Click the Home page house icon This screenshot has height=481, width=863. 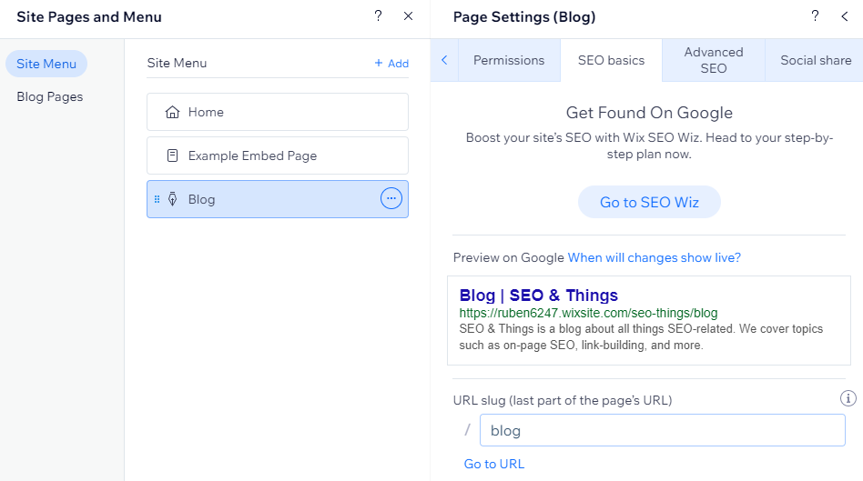tap(172, 112)
